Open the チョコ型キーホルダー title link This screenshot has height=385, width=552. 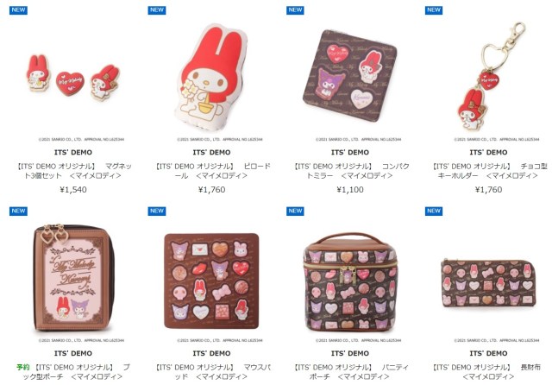click(488, 170)
